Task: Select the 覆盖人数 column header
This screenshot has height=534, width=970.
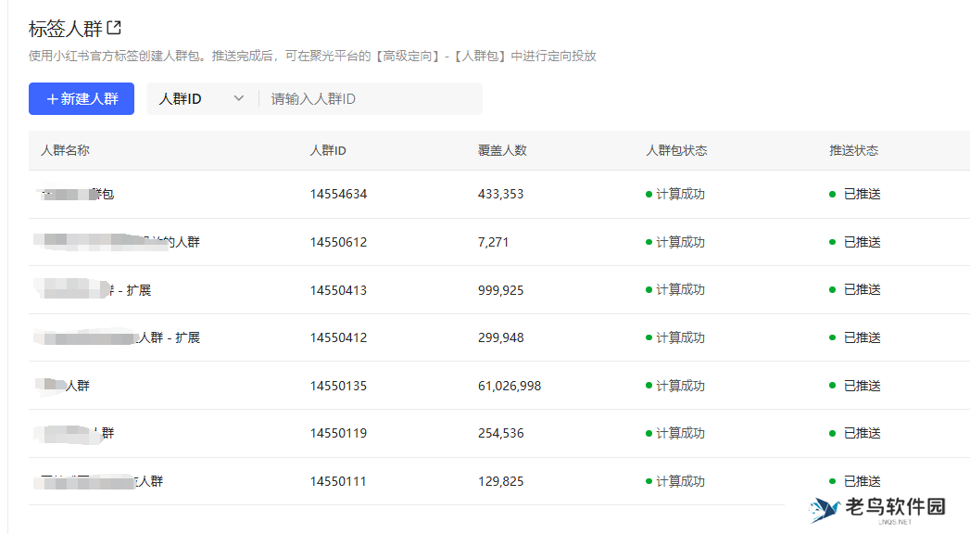Action: [501, 150]
